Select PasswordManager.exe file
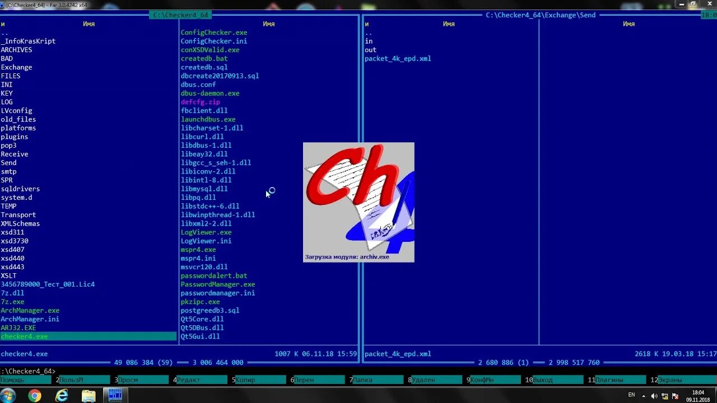The width and height of the screenshot is (717, 403). coord(218,284)
